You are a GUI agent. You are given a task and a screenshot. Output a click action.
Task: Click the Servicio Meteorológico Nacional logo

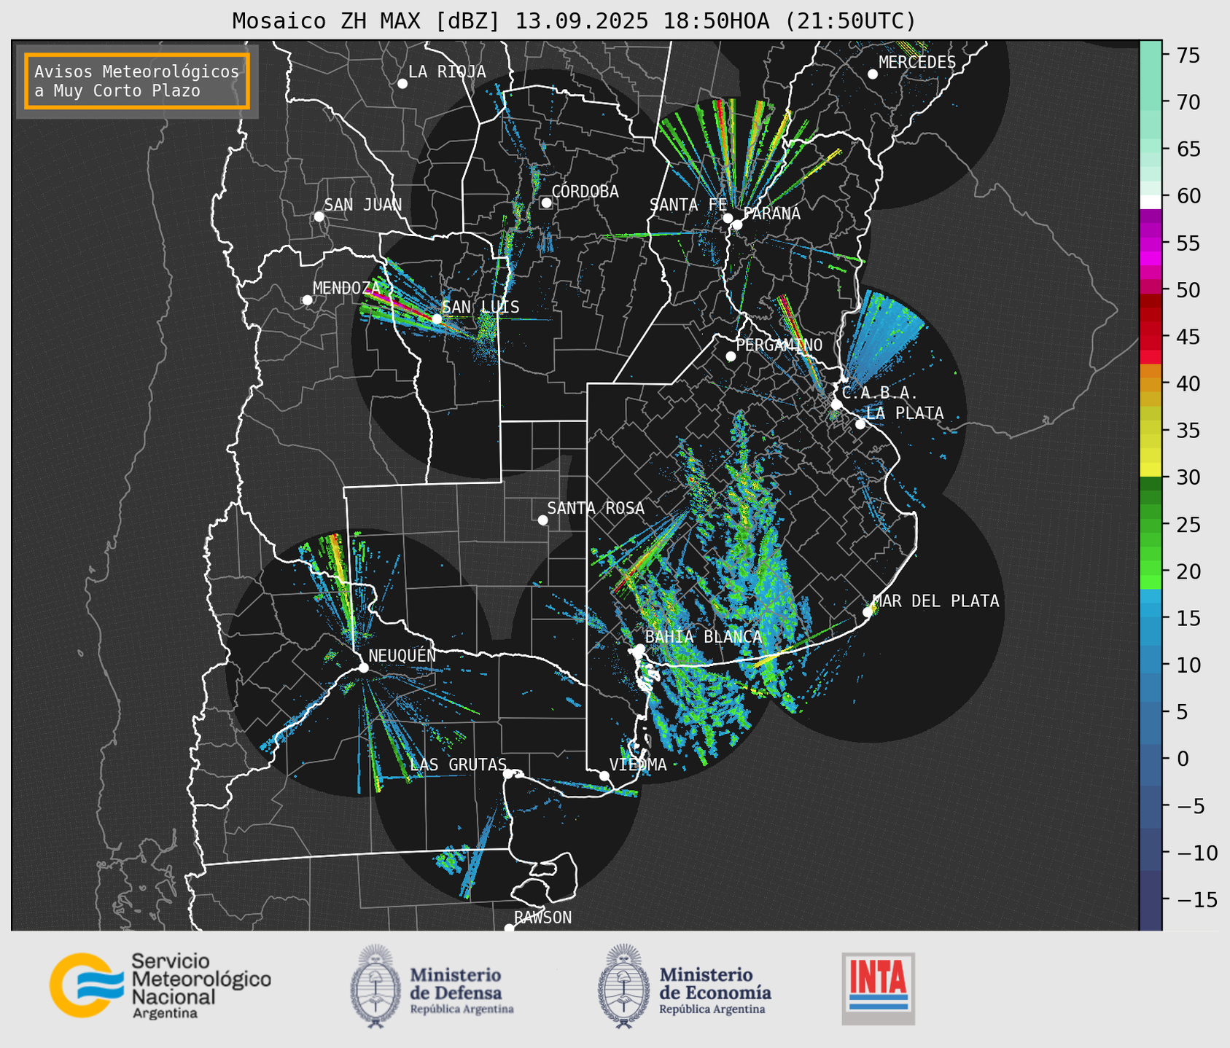(x=160, y=985)
